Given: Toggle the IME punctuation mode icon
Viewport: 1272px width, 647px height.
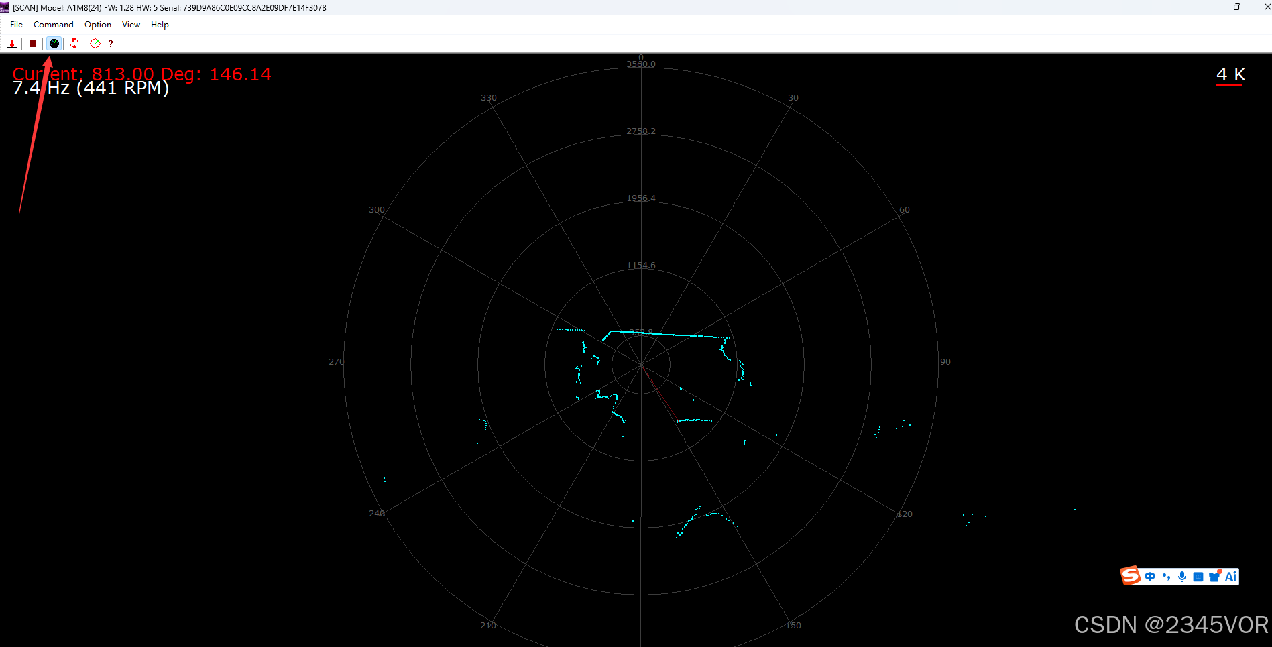Looking at the screenshot, I should (x=1167, y=577).
